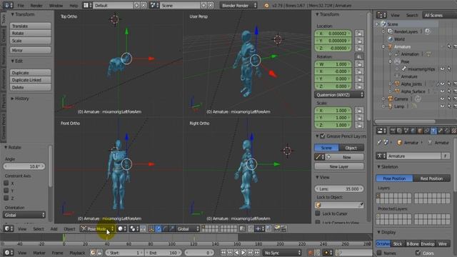Open the Global transform orientation dropdown in header
This screenshot has height=257, width=457.
click(188, 228)
